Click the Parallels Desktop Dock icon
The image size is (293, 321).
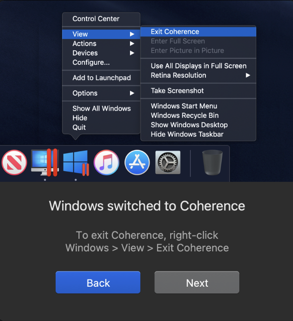pos(45,162)
